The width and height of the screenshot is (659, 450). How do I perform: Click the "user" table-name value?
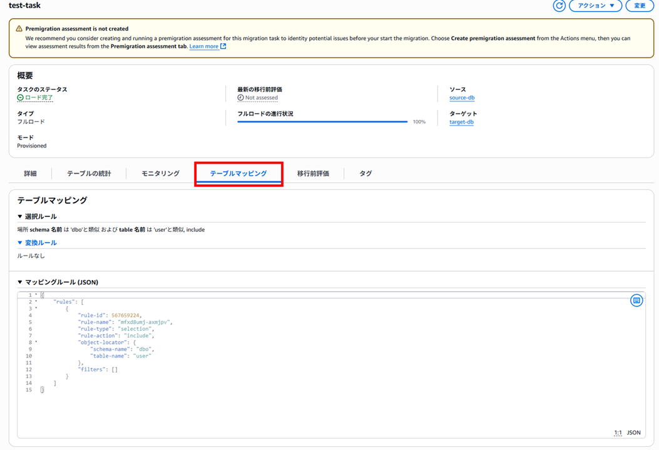(x=142, y=356)
